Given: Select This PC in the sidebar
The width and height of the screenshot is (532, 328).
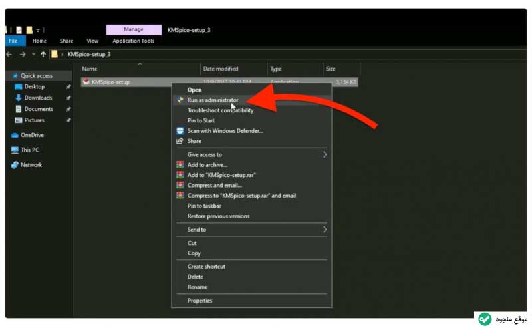Looking at the screenshot, I should click(29, 150).
